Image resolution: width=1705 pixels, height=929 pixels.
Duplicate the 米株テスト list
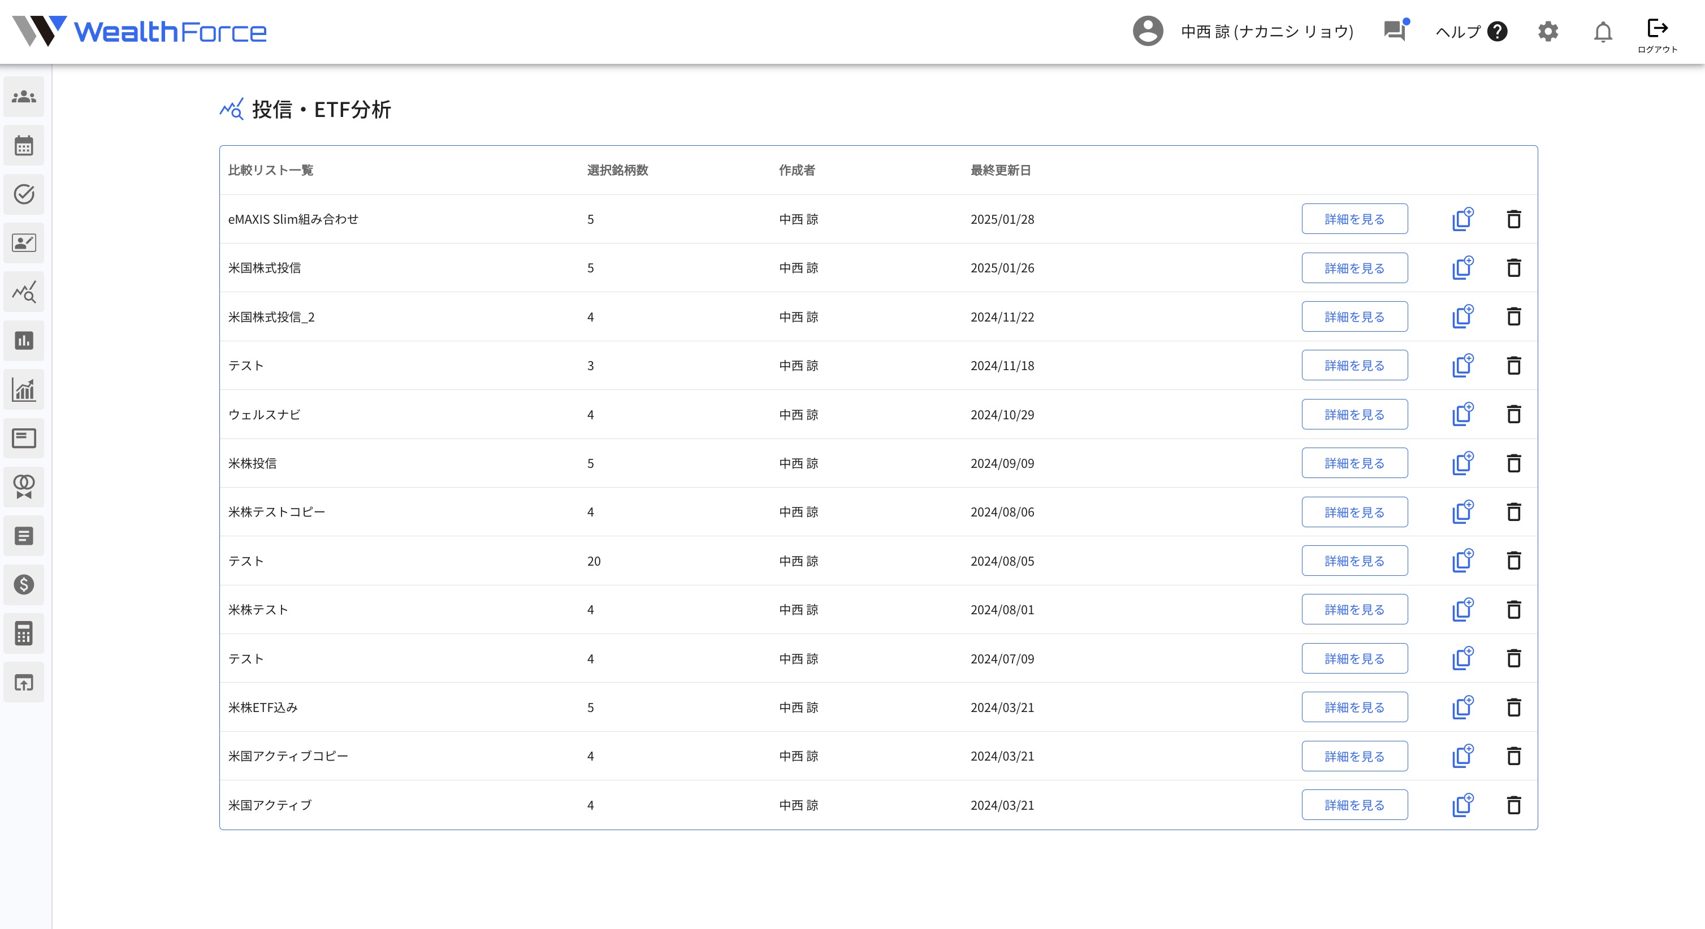[x=1462, y=609]
